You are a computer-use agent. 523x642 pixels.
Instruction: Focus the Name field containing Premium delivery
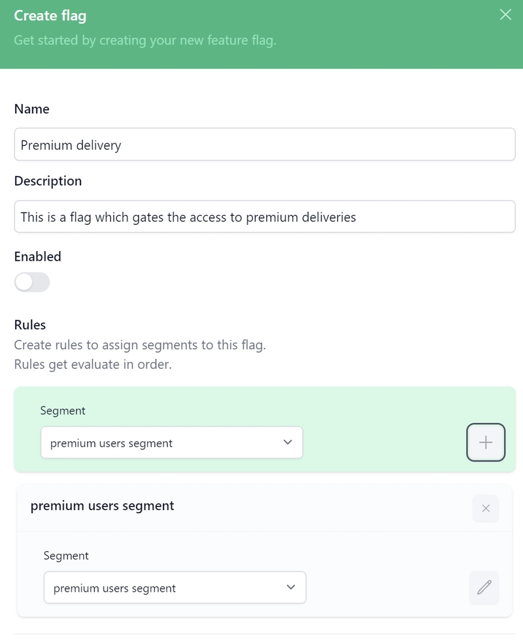pos(265,144)
